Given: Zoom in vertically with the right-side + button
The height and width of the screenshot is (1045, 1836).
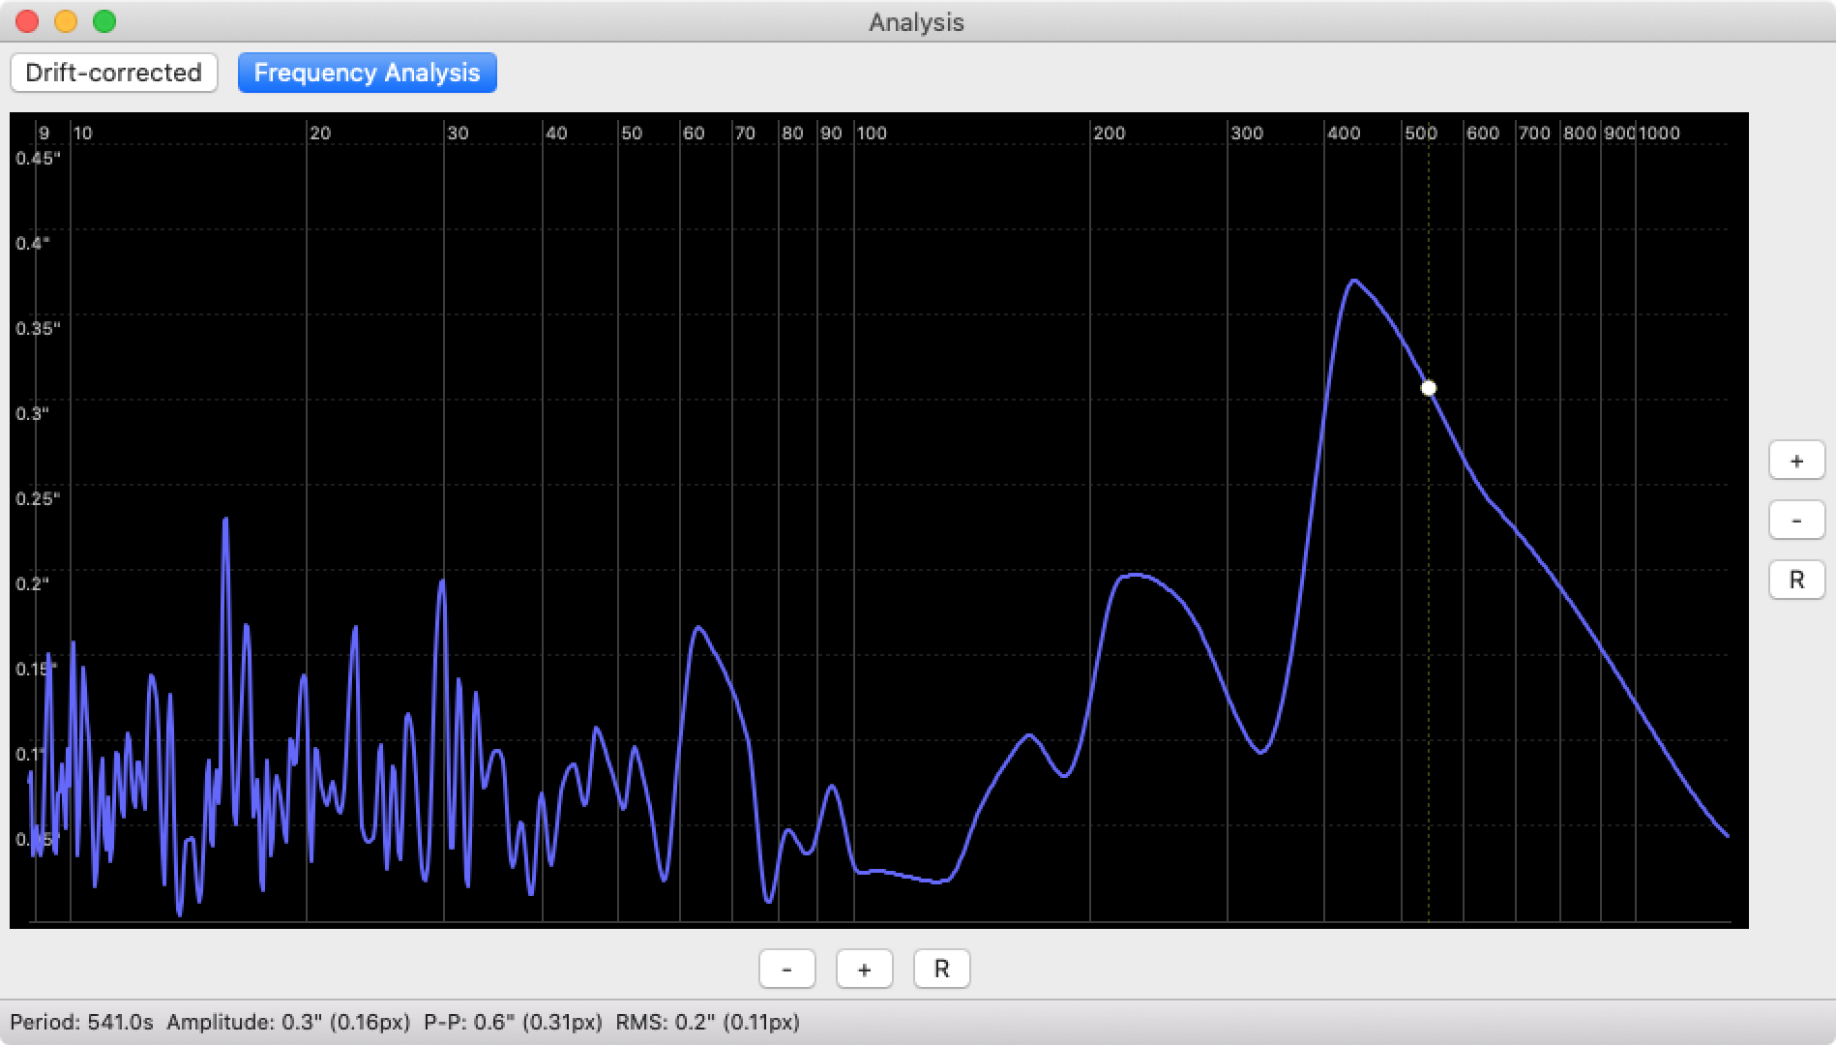Looking at the screenshot, I should [1796, 461].
